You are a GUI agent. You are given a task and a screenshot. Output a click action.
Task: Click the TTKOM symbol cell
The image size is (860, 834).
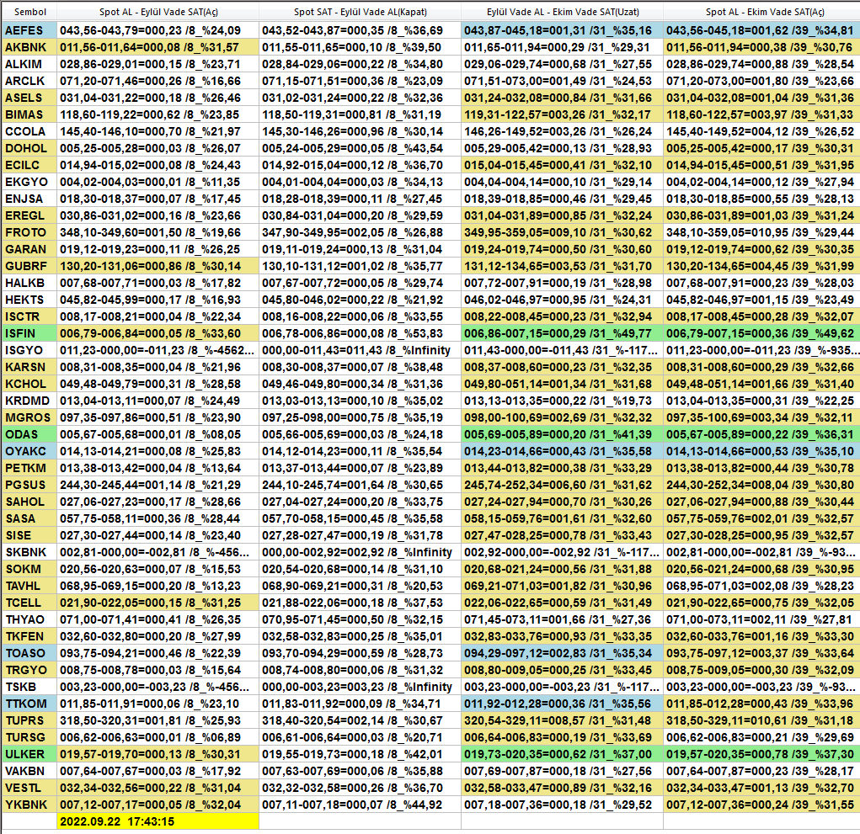point(29,704)
